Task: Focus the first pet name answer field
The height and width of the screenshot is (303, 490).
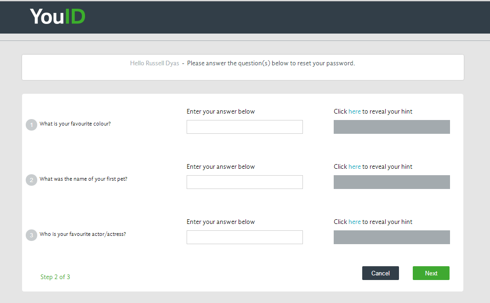Action: point(245,182)
